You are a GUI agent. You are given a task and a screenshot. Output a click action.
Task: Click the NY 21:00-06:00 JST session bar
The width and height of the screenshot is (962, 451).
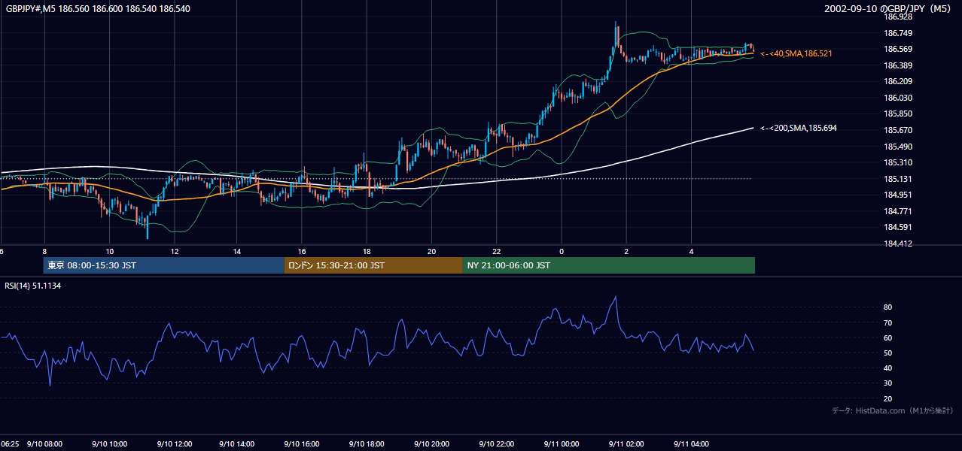pyautogui.click(x=609, y=265)
